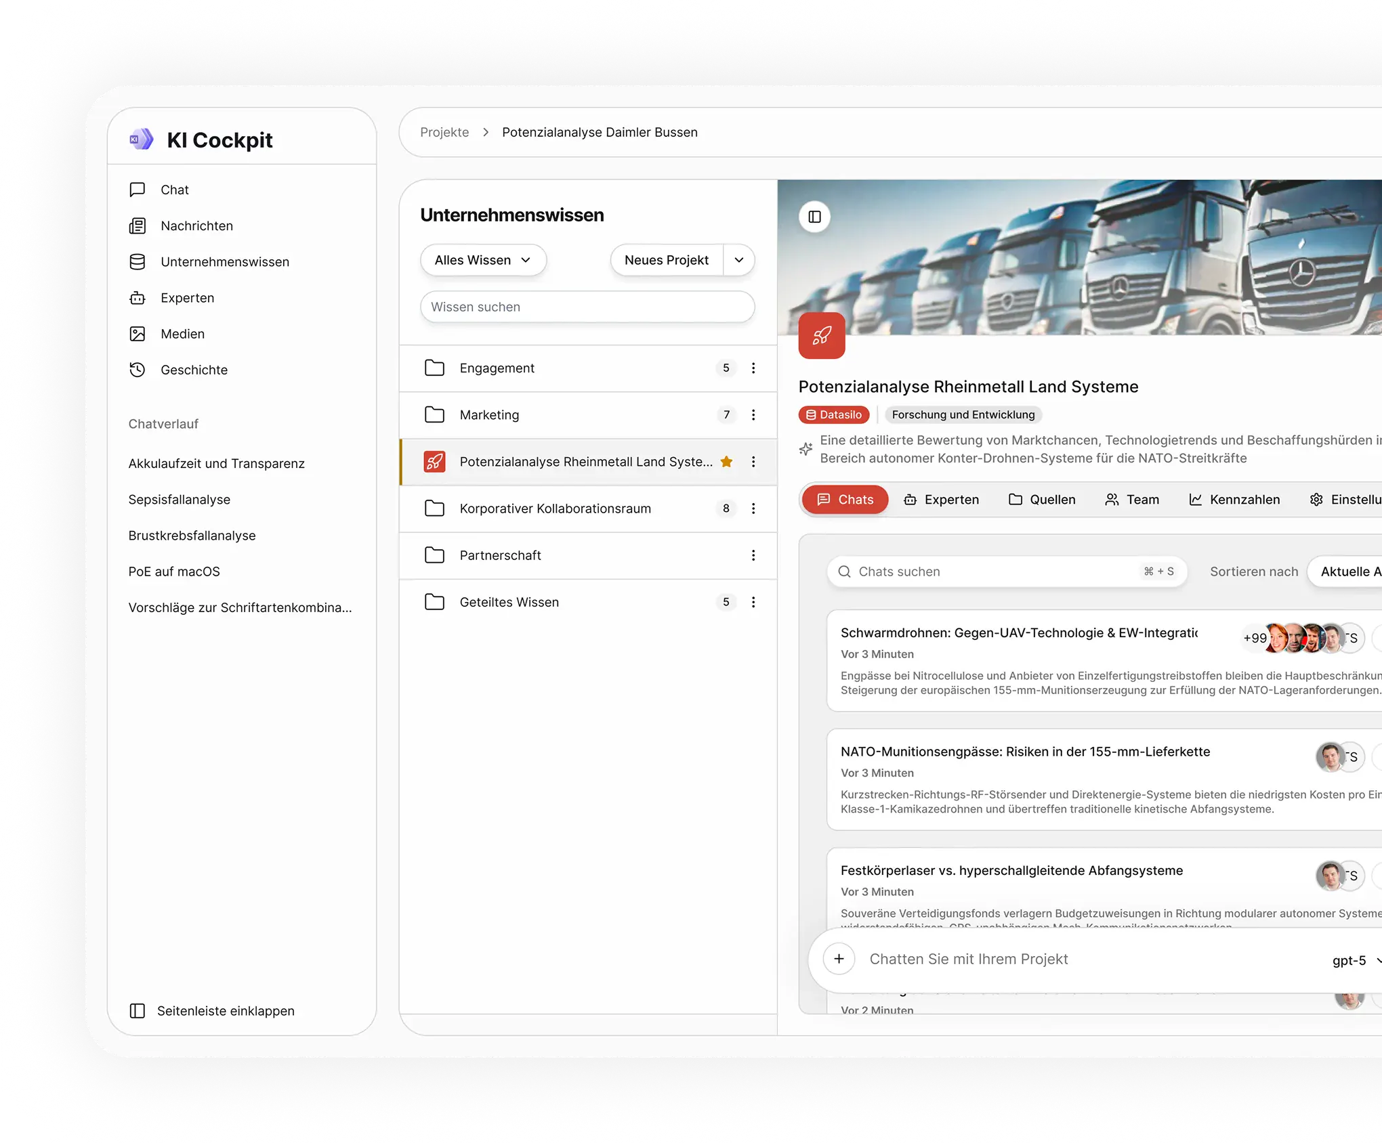Open the Schwarmdrohnen Gegen-UAV chat card
This screenshot has width=1382, height=1143.
pos(1104,660)
